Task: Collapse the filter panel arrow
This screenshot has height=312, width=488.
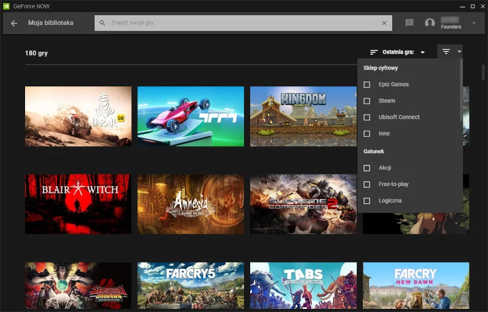Action: (x=459, y=52)
